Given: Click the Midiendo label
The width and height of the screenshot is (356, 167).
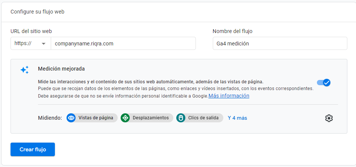Looking at the screenshot, I should click(50, 118).
